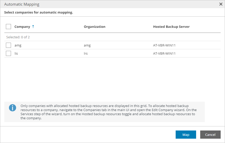Click AT-VBR-WIN11 in the amg row
225x143 pixels.
click(x=164, y=45)
